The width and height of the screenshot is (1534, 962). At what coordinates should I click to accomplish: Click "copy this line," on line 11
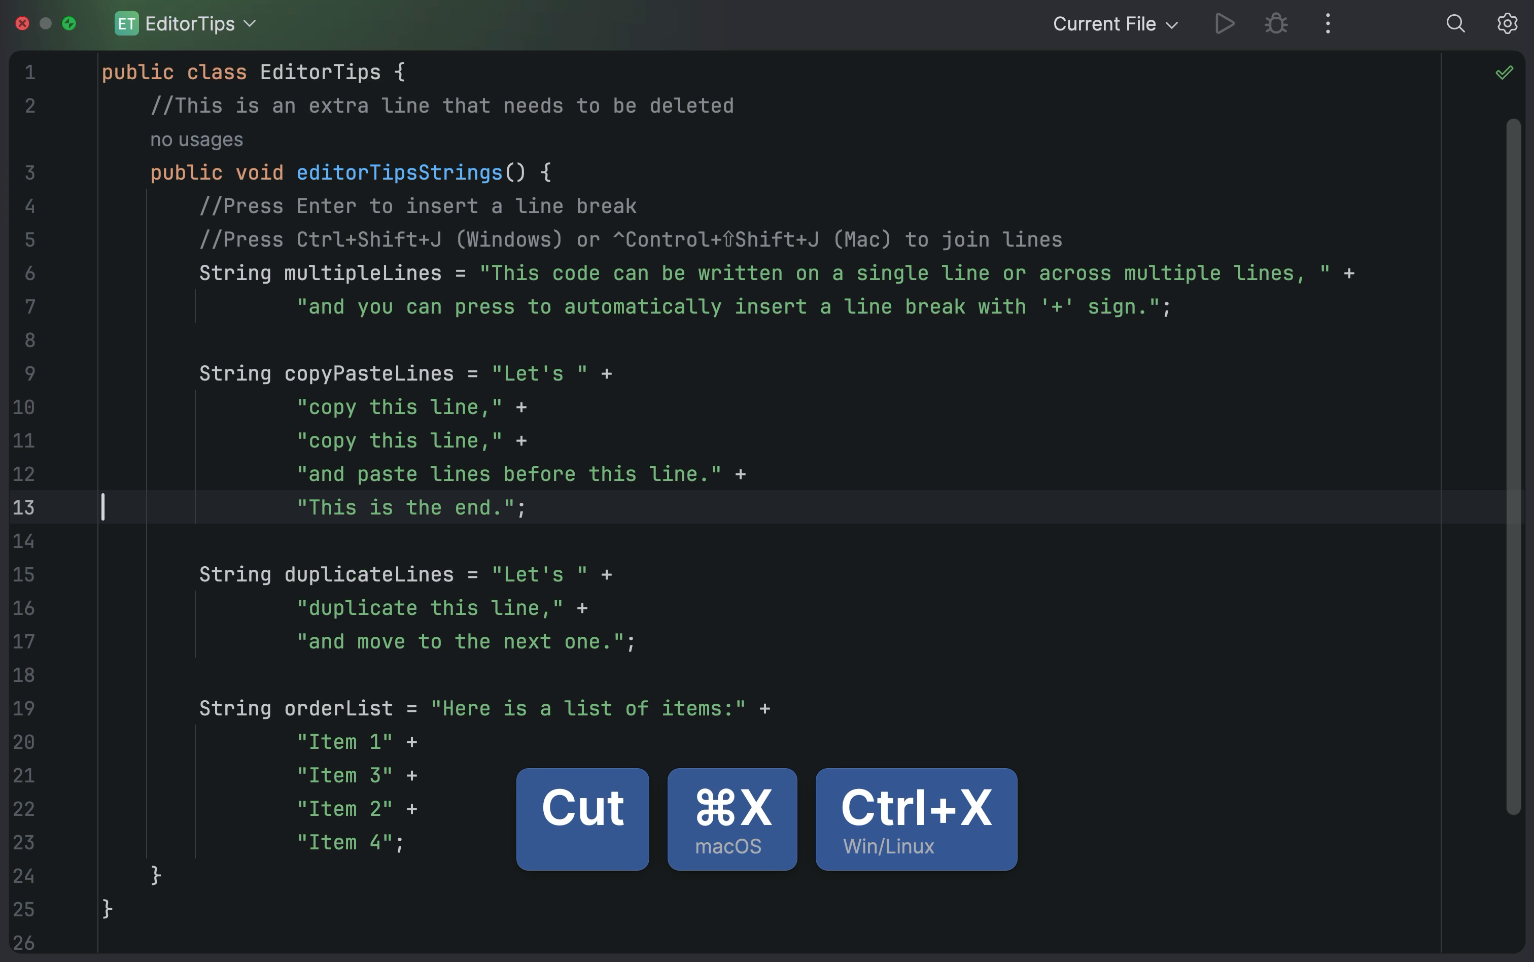pyautogui.click(x=399, y=440)
